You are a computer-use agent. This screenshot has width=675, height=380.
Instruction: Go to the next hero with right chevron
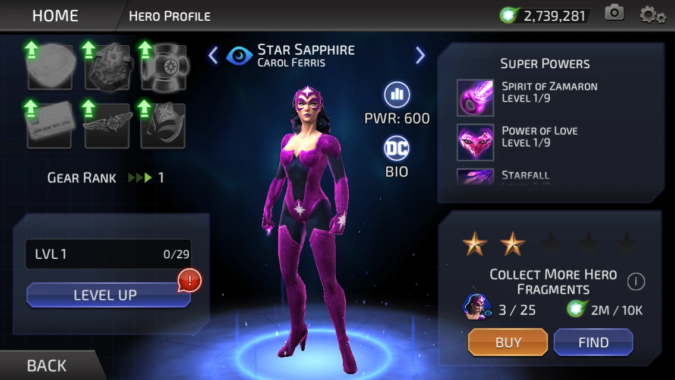[420, 55]
